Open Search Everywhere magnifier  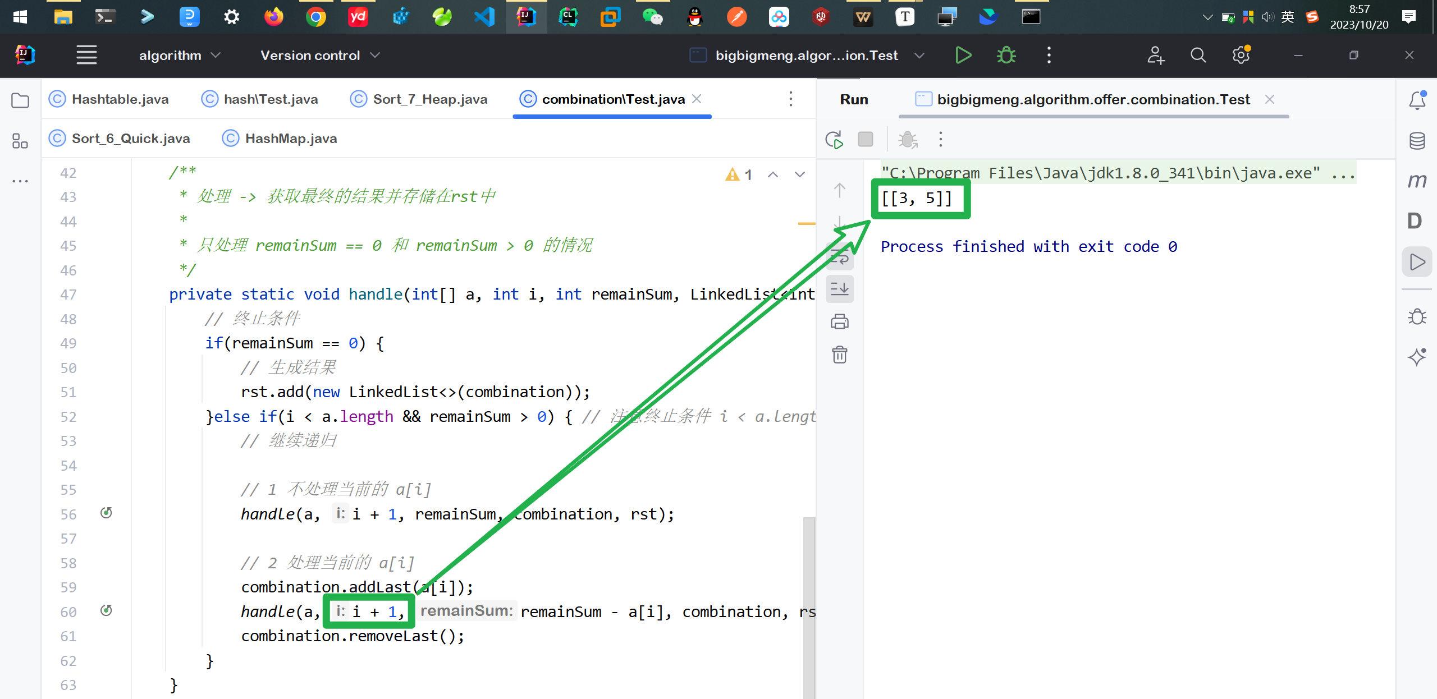(1198, 55)
